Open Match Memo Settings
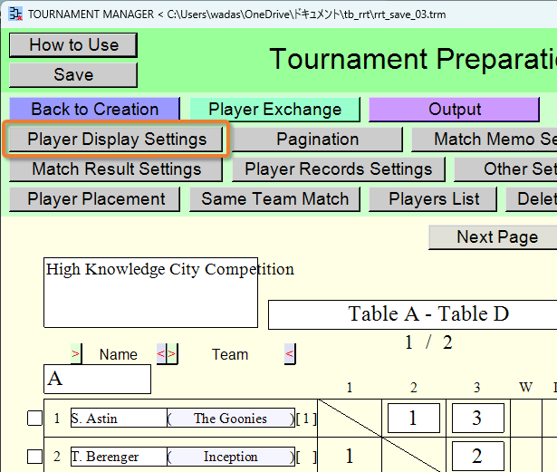The width and height of the screenshot is (557, 472). (485, 139)
